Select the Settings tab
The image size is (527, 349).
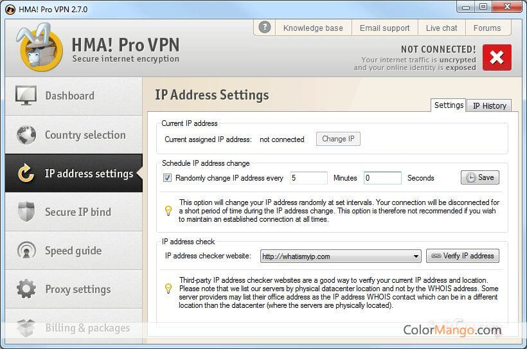click(x=449, y=105)
